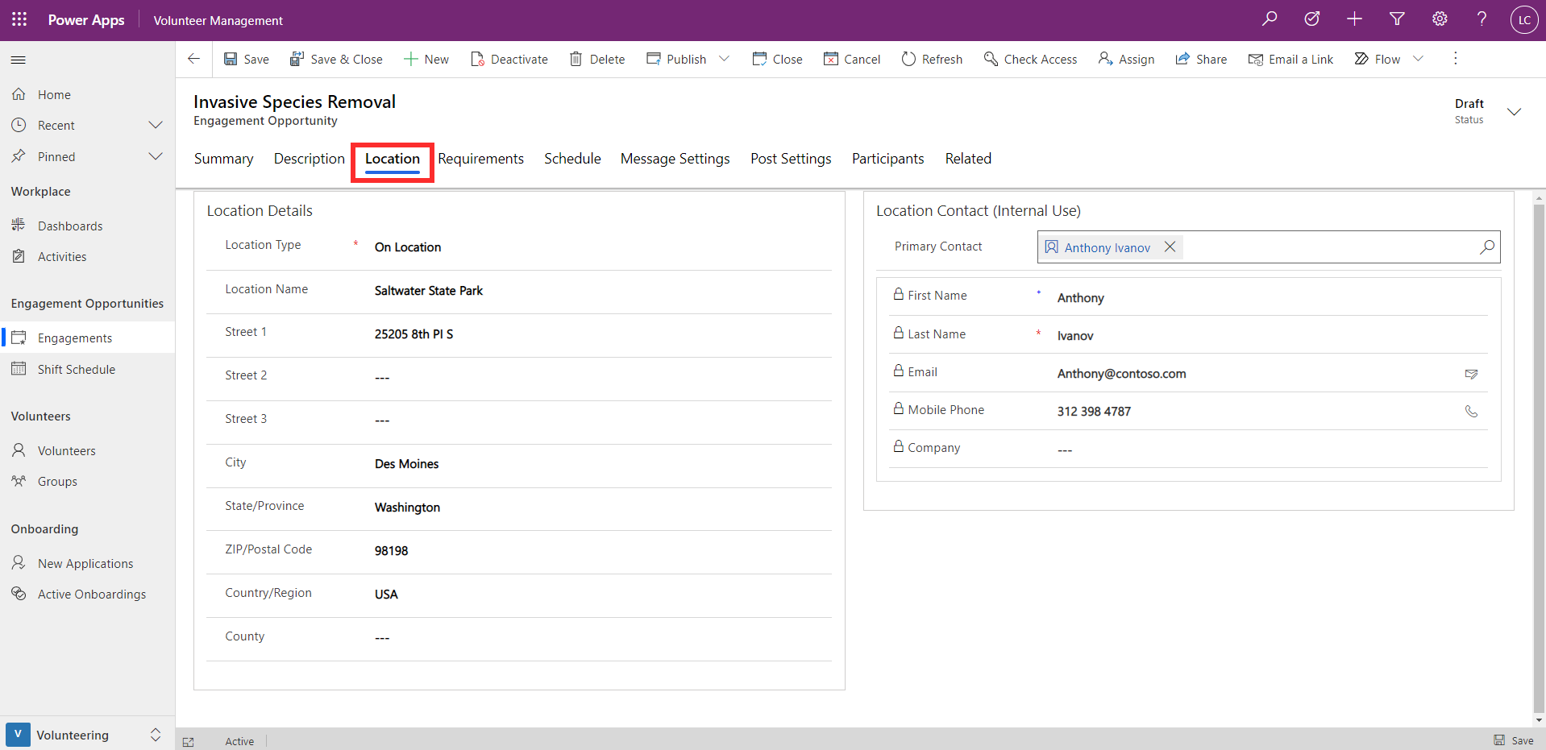Click the Publish command
Image resolution: width=1546 pixels, height=750 pixels.
click(676, 59)
